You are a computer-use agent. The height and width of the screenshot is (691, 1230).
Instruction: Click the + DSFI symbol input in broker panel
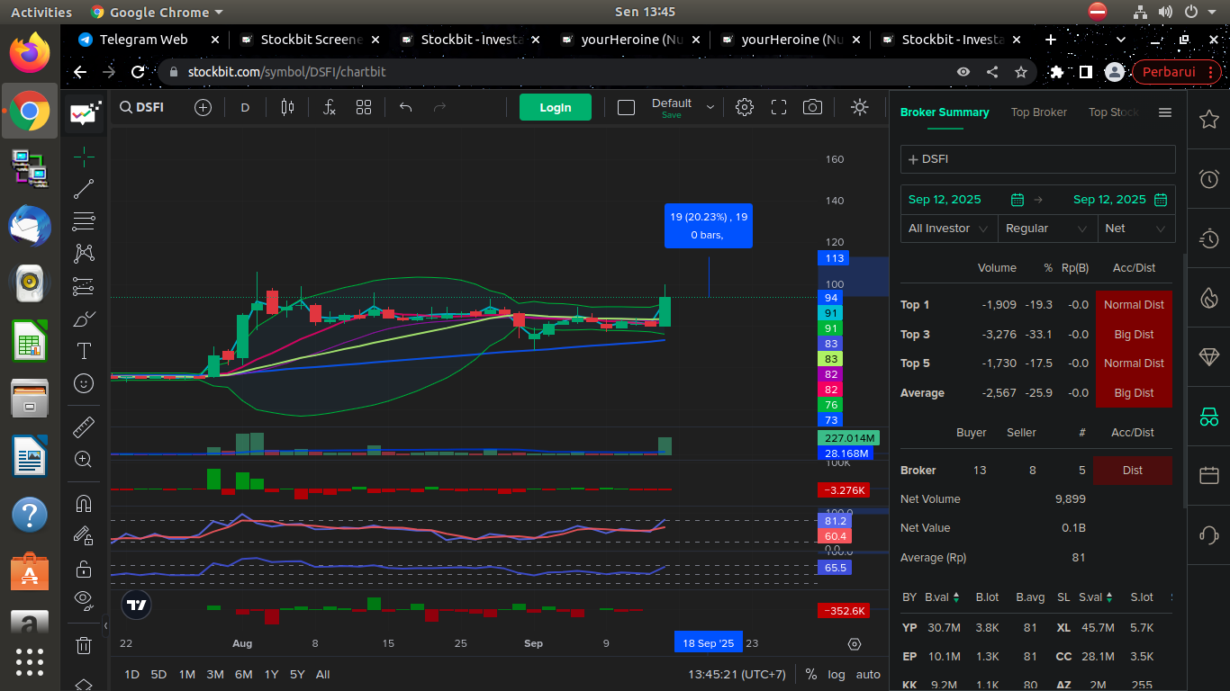point(1038,159)
